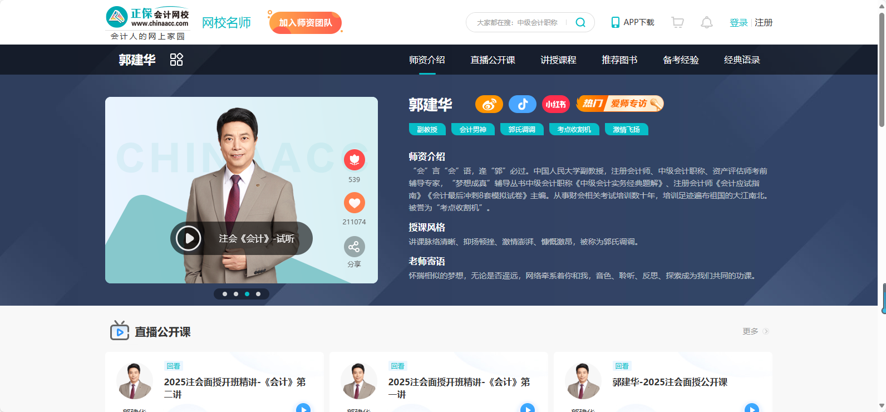Click the 副教授 tag
Screen dimensions: 886x412
coord(427,129)
